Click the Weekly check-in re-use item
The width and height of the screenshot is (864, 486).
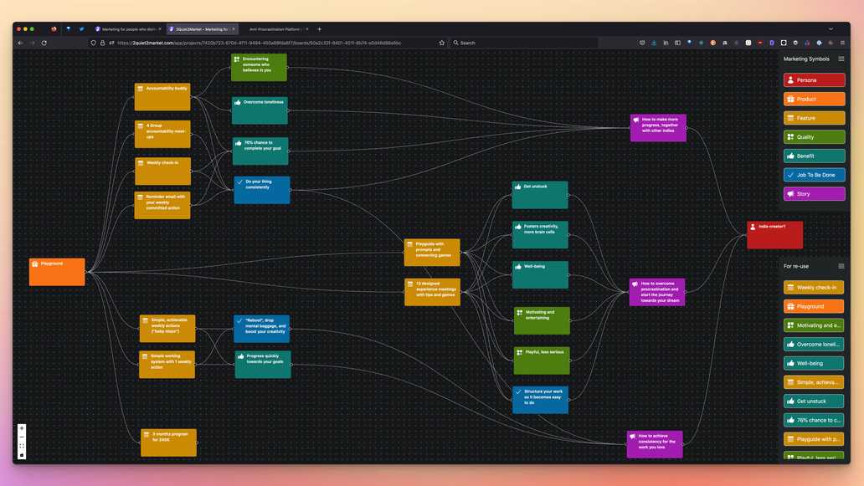pyautogui.click(x=814, y=288)
